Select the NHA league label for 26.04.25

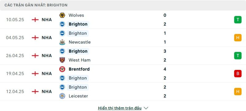(47, 56)
